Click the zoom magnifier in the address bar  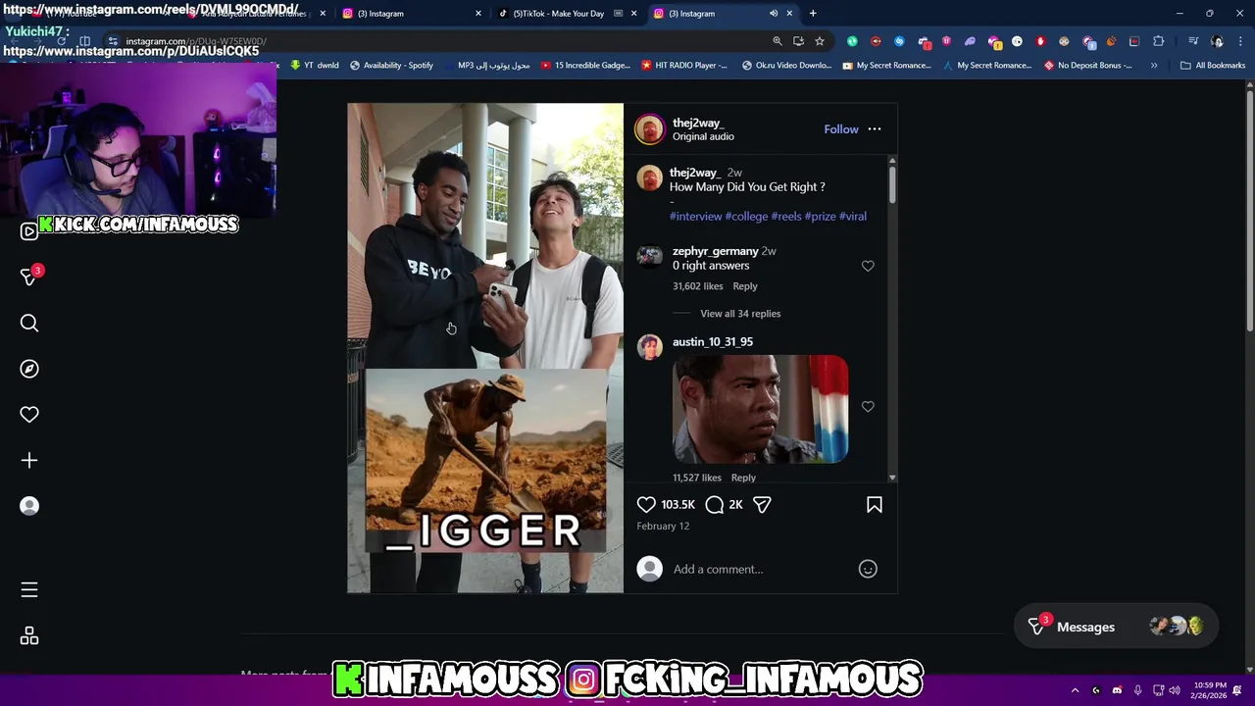[778, 41]
